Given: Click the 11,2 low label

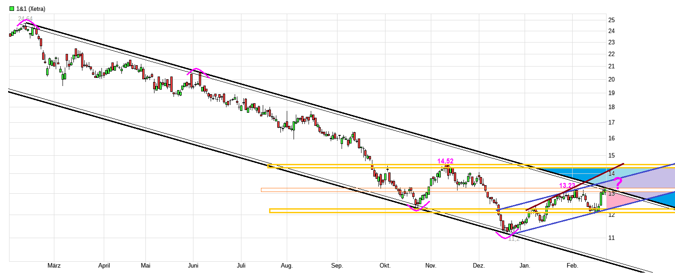Looking at the screenshot, I should tap(514, 239).
